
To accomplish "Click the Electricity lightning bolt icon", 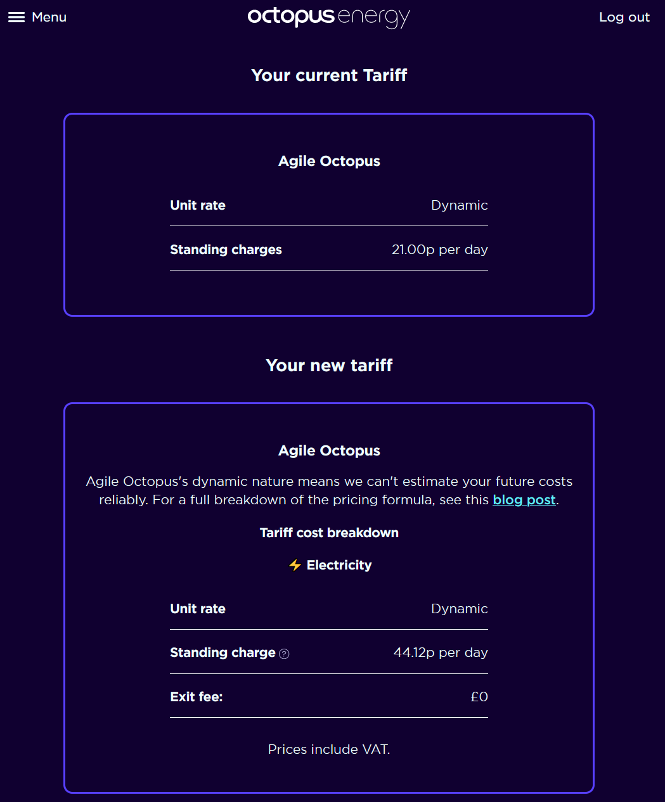I will tap(295, 565).
